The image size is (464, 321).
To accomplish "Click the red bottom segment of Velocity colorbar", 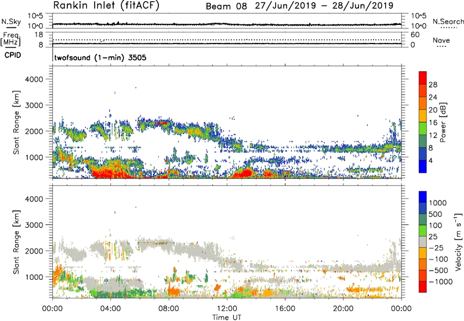I will tap(423, 287).
